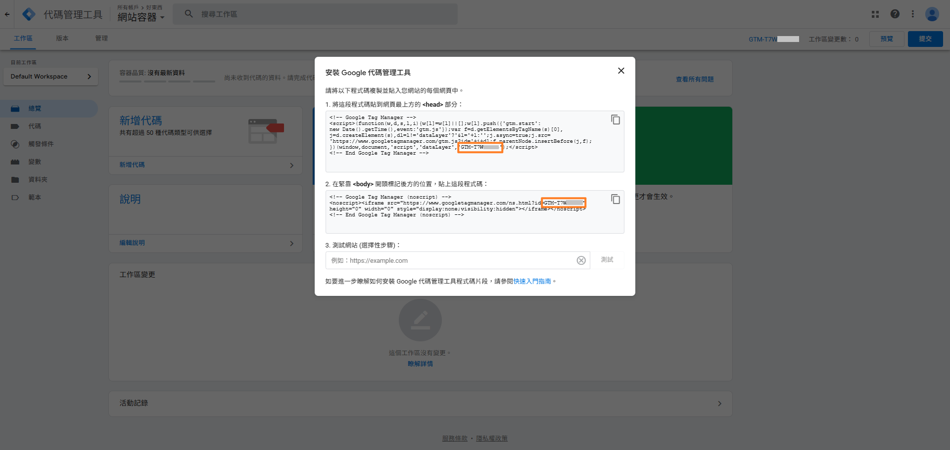The image size is (950, 450).
Task: Copy the head code snippet
Action: [616, 120]
